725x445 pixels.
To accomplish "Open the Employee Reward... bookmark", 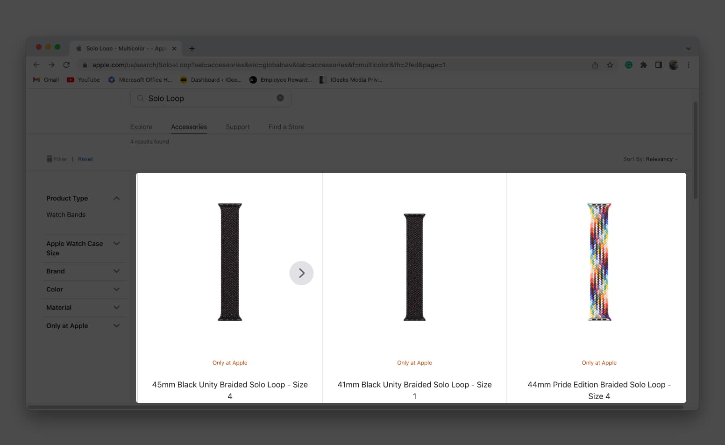I will (280, 80).
